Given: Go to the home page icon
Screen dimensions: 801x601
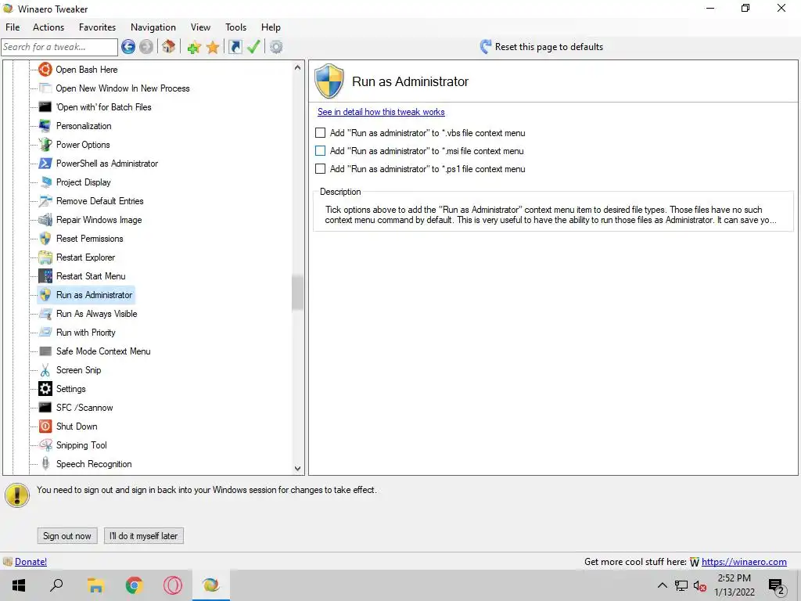Looking at the screenshot, I should point(169,47).
